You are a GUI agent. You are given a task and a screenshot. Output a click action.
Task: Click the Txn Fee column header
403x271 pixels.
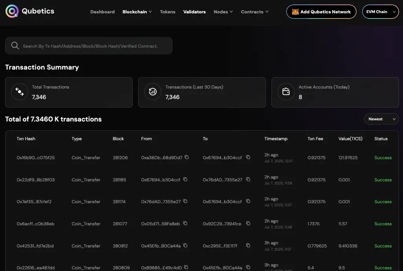click(x=315, y=139)
